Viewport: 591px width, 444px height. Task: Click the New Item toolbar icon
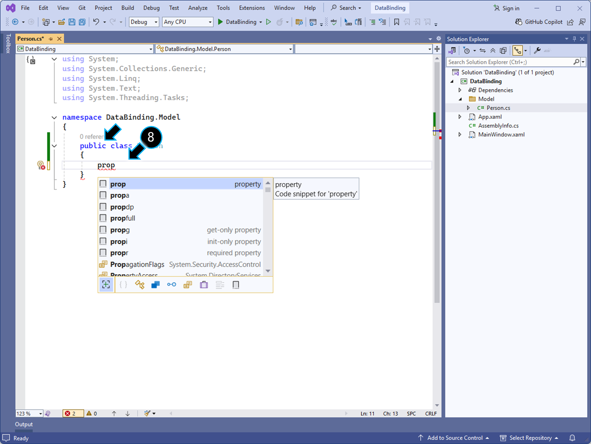46,22
